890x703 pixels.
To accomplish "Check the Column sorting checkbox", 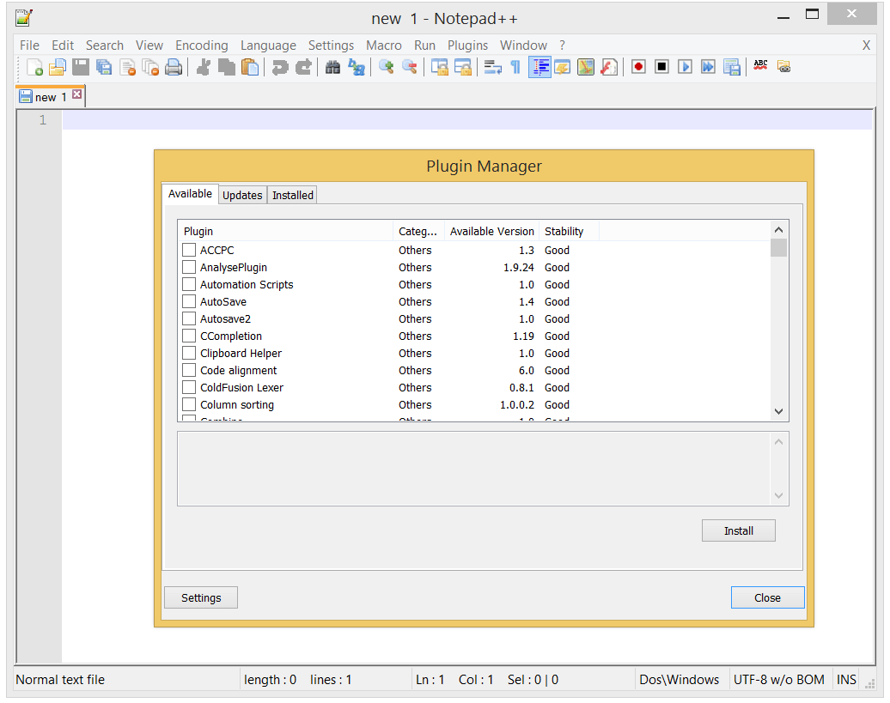I will (x=189, y=404).
